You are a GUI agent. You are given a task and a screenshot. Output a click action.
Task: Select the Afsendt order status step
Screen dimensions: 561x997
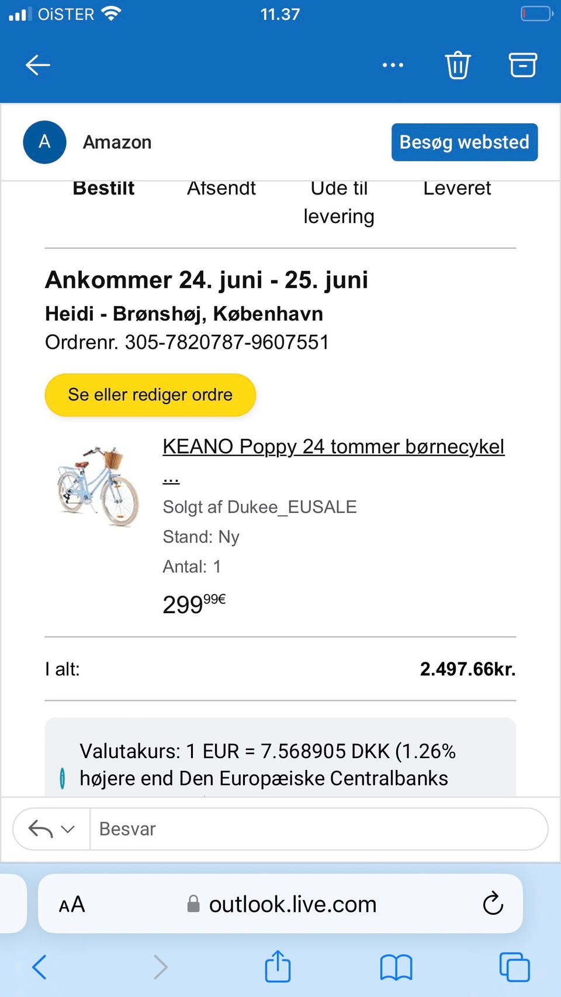point(221,188)
